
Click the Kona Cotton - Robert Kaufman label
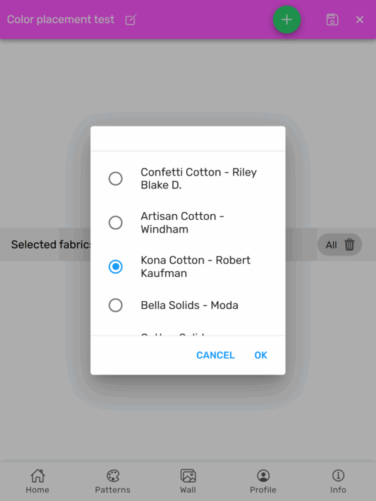(x=196, y=267)
